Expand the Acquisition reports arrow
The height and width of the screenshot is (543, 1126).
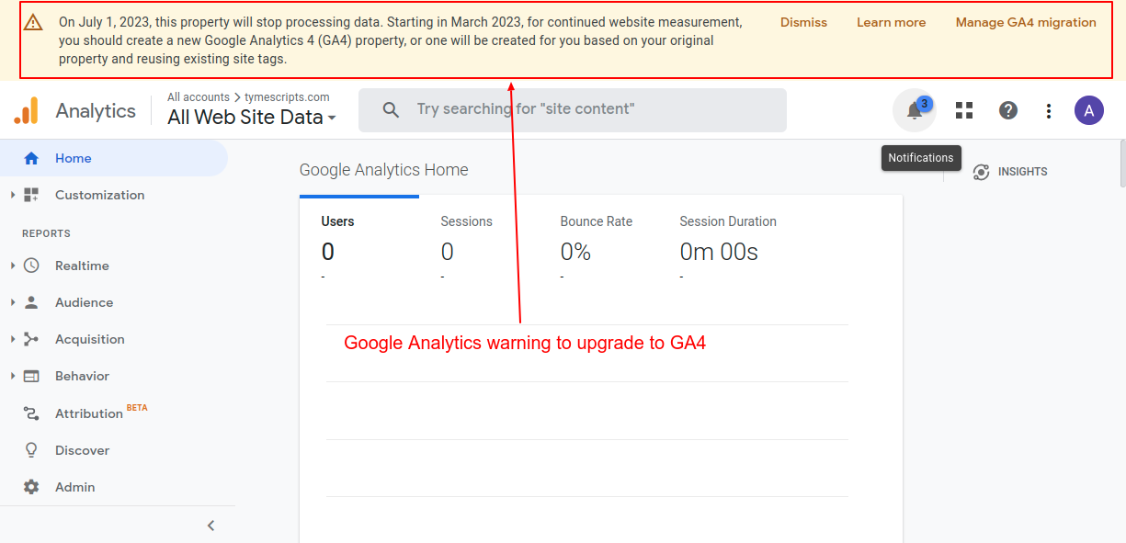(12, 339)
